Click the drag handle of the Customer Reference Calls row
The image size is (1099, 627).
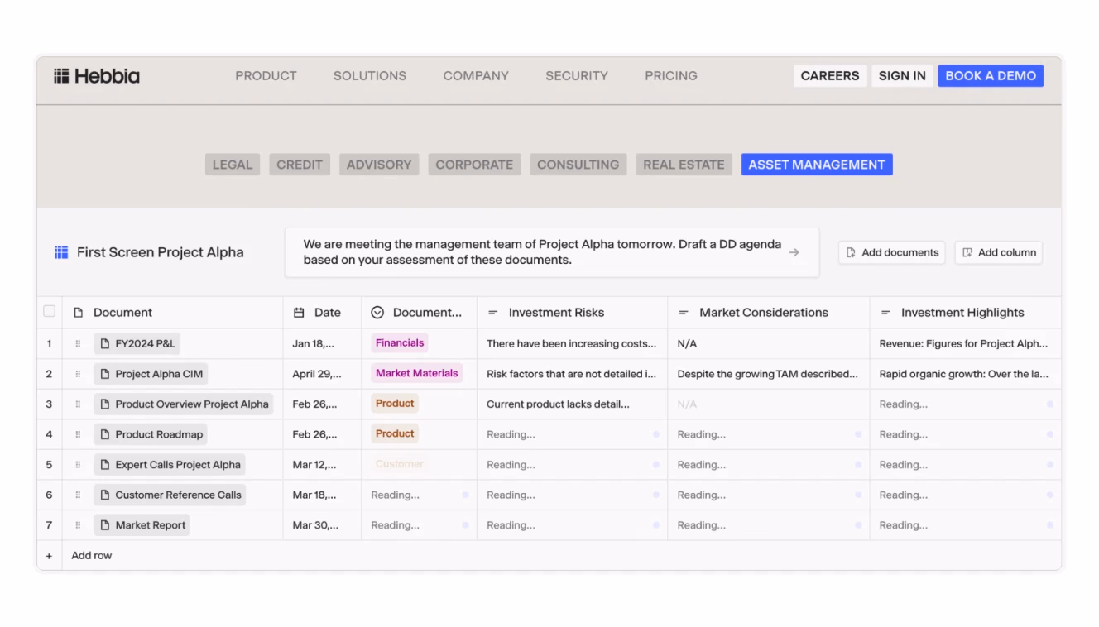tap(79, 495)
